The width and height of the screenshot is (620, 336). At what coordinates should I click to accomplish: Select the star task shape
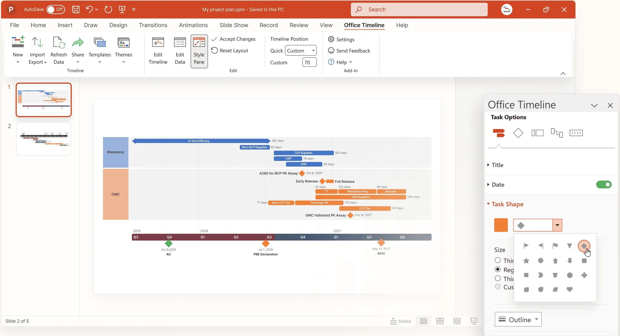(x=526, y=261)
